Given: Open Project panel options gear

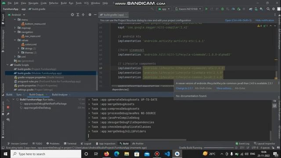Looking at the screenshot, I should pos(90,14).
